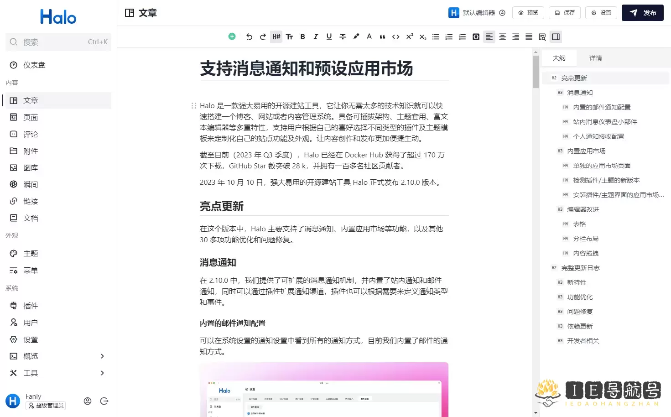Click the green plus insert icon
Screen dimensions: 671x417
[232, 36]
